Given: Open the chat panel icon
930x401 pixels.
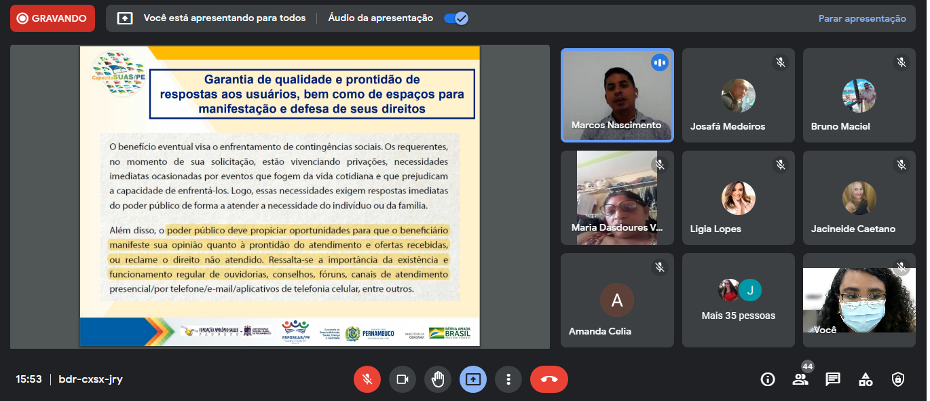Looking at the screenshot, I should point(833,379).
